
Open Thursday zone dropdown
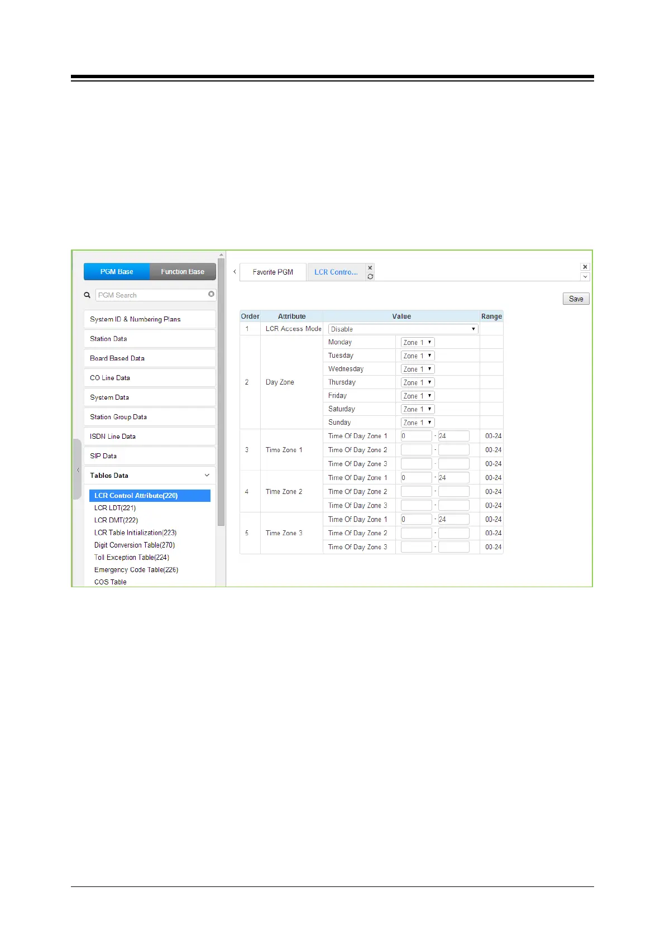click(x=418, y=382)
